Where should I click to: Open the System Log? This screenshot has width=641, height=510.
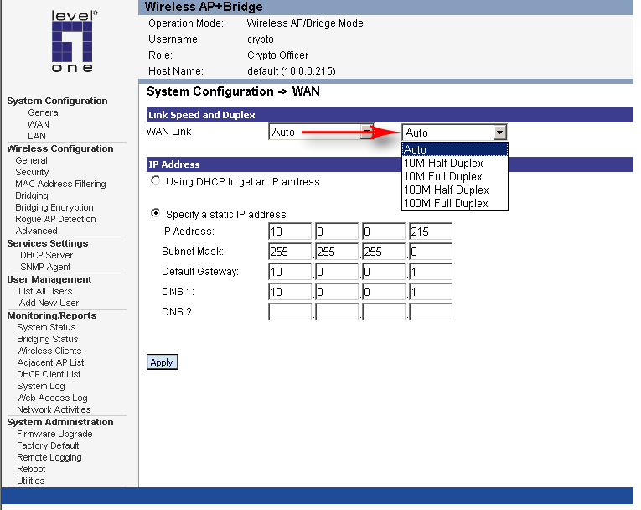click(41, 386)
